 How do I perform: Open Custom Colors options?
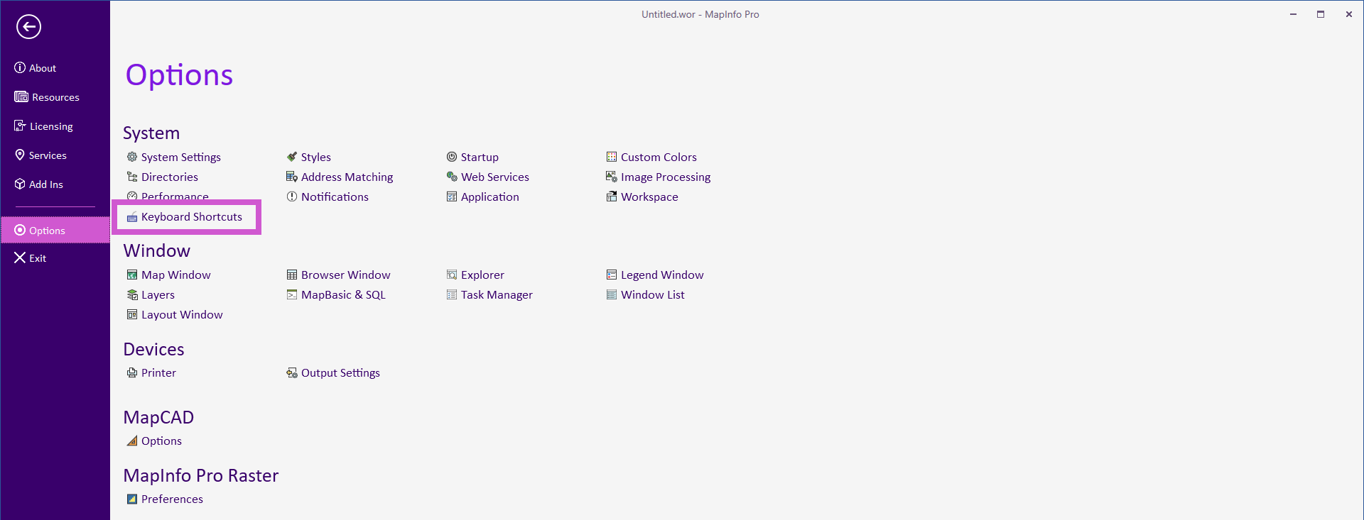[x=659, y=157]
